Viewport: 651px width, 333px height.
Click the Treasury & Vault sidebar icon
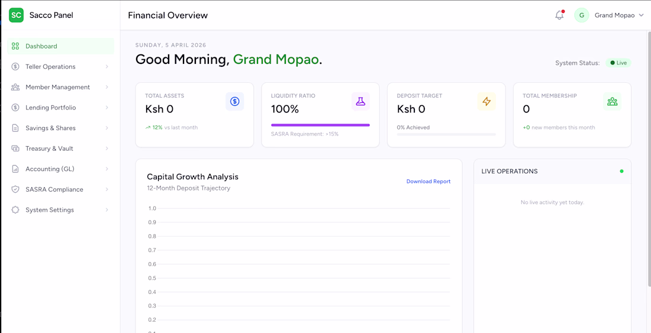[x=15, y=148]
